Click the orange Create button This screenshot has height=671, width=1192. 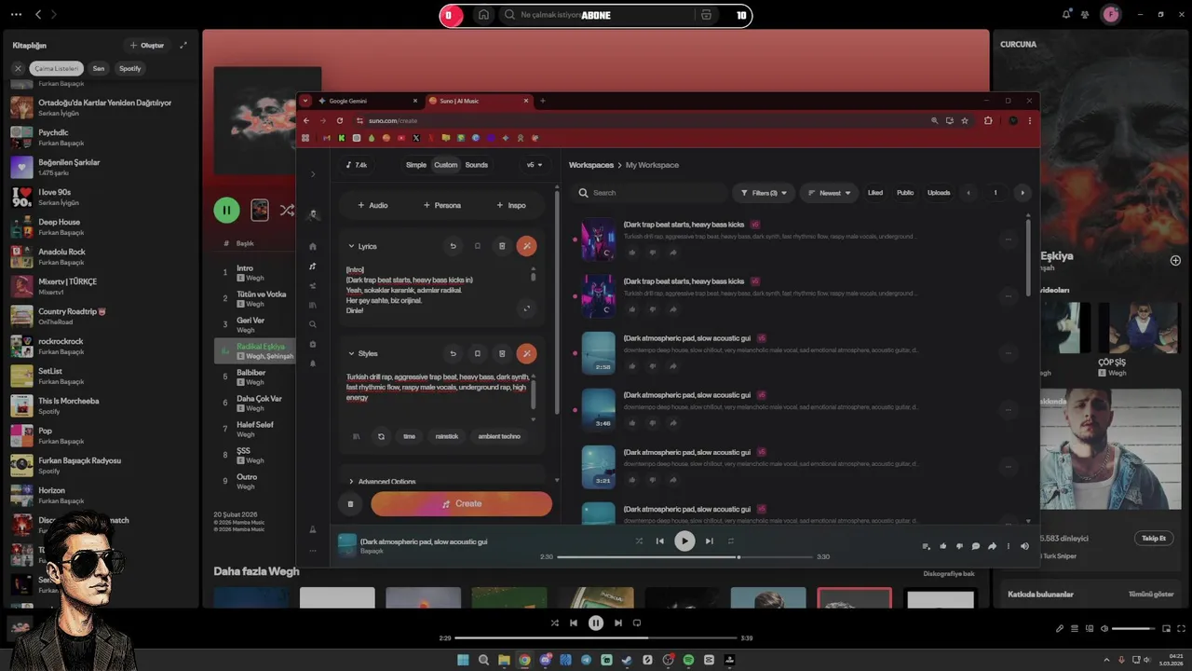462,504
